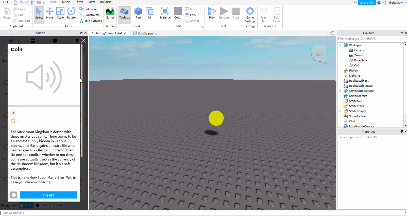Screen dimensions: 407x216
Task: Click the digitaladv4 account name
Action: point(396,3)
